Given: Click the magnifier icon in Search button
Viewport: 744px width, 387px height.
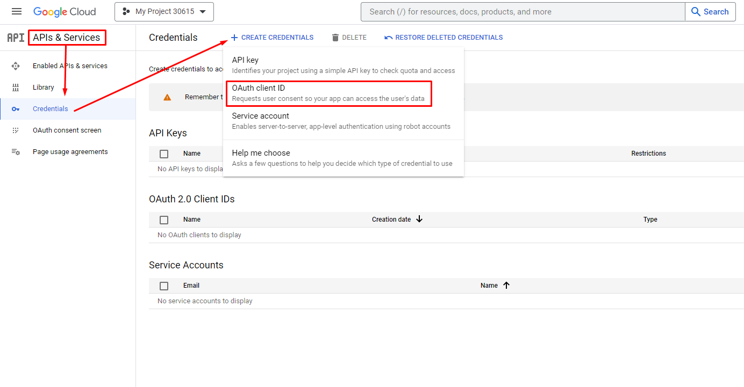Looking at the screenshot, I should coord(696,12).
